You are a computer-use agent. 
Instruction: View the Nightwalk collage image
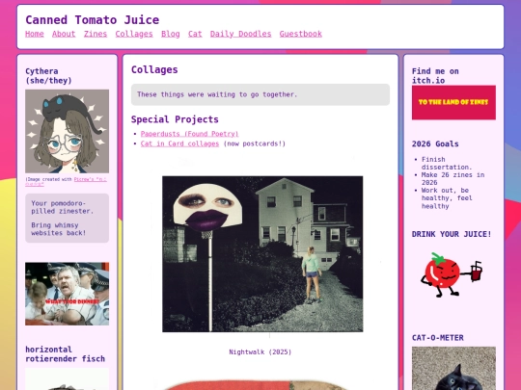coord(262,254)
